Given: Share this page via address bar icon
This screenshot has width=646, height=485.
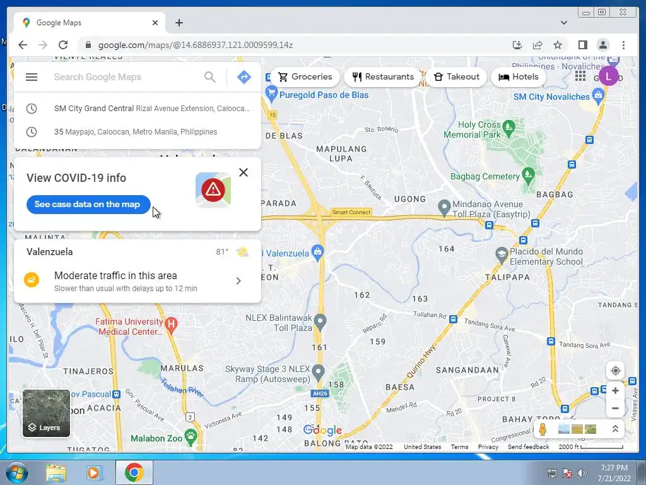Looking at the screenshot, I should coord(537,45).
